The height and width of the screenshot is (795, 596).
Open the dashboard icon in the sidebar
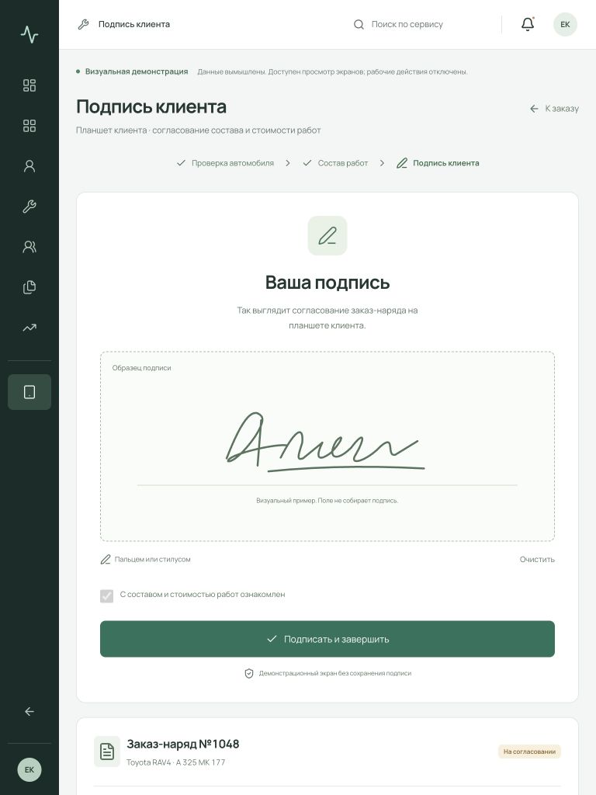tap(29, 85)
